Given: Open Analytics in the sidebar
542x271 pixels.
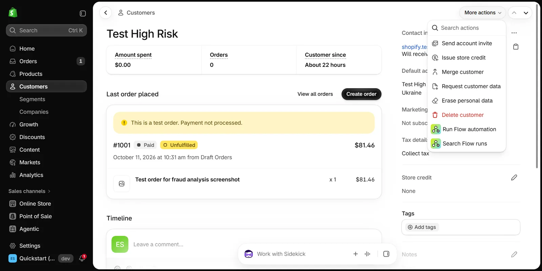Looking at the screenshot, I should (x=46, y=175).
